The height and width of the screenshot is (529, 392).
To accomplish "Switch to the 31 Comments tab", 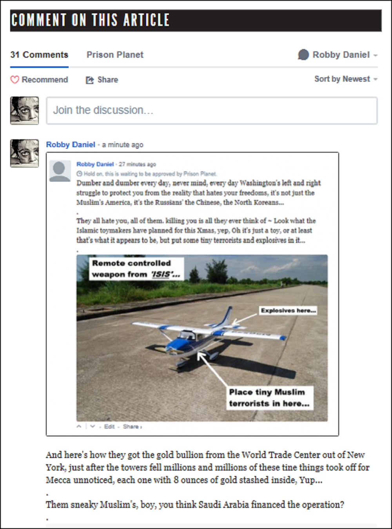I will (39, 55).
